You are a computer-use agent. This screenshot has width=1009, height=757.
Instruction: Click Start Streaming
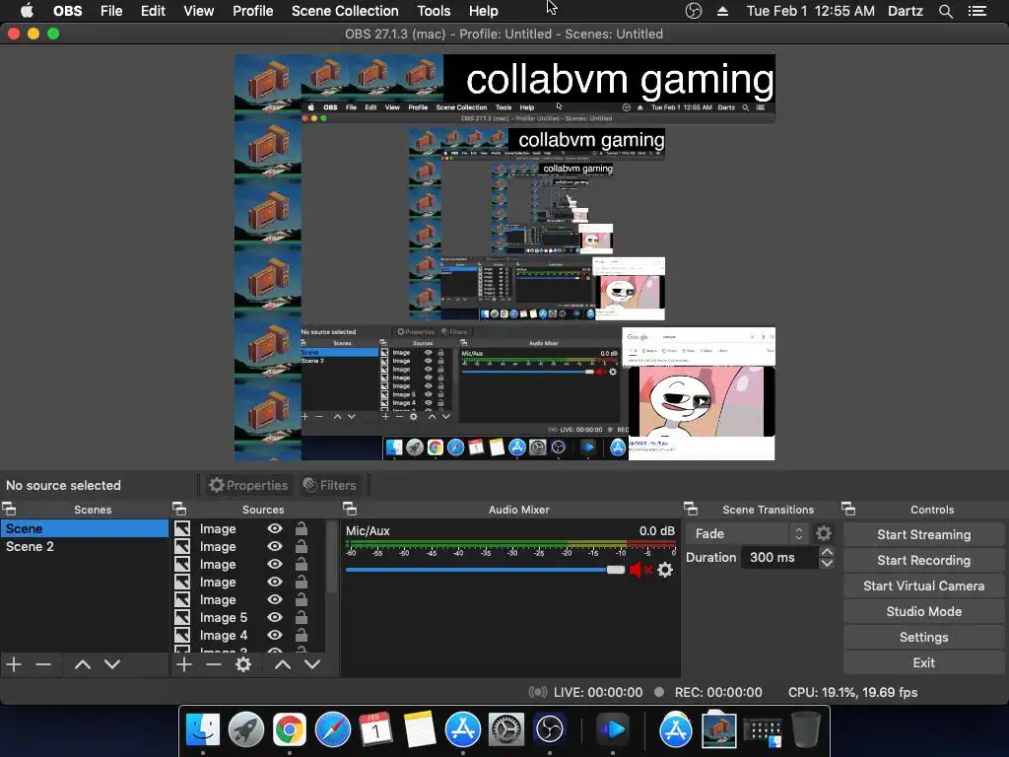[923, 534]
